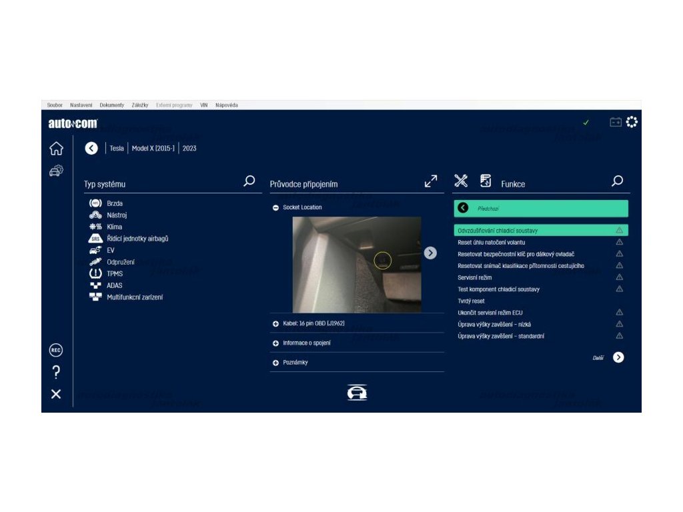The image size is (683, 512).
Task: Click black back arrow in Předchozí bar
Action: tap(463, 208)
